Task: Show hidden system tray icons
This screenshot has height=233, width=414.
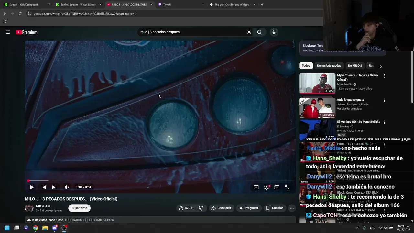Action: point(357,228)
